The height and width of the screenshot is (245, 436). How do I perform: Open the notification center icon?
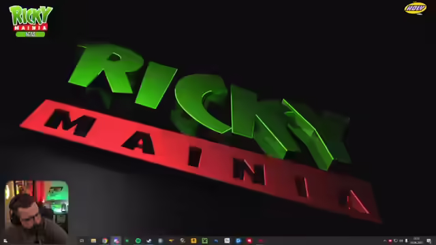coord(429,241)
